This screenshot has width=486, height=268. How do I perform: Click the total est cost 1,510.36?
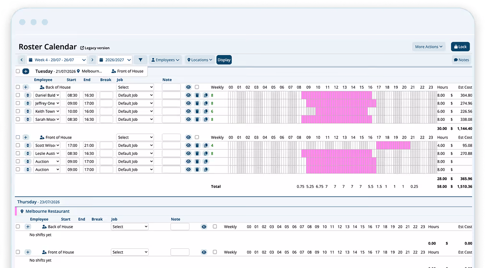pyautogui.click(x=464, y=186)
